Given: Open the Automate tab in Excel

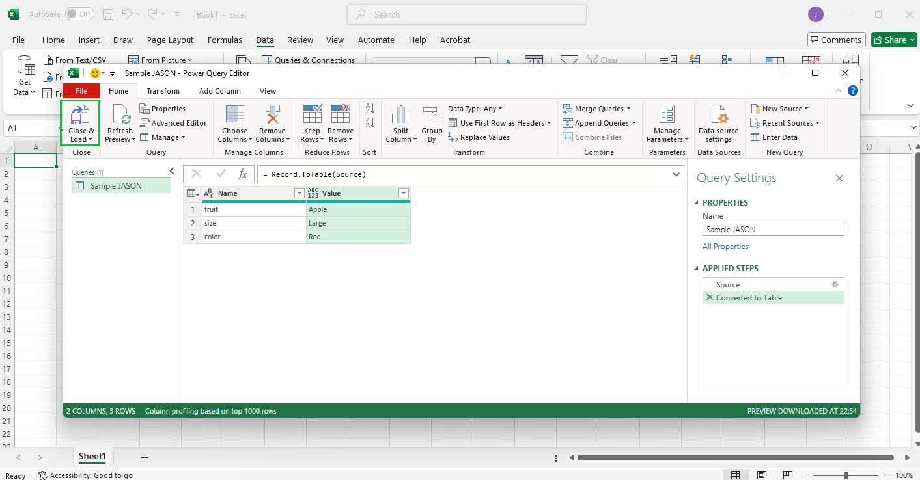Looking at the screenshot, I should [x=376, y=40].
